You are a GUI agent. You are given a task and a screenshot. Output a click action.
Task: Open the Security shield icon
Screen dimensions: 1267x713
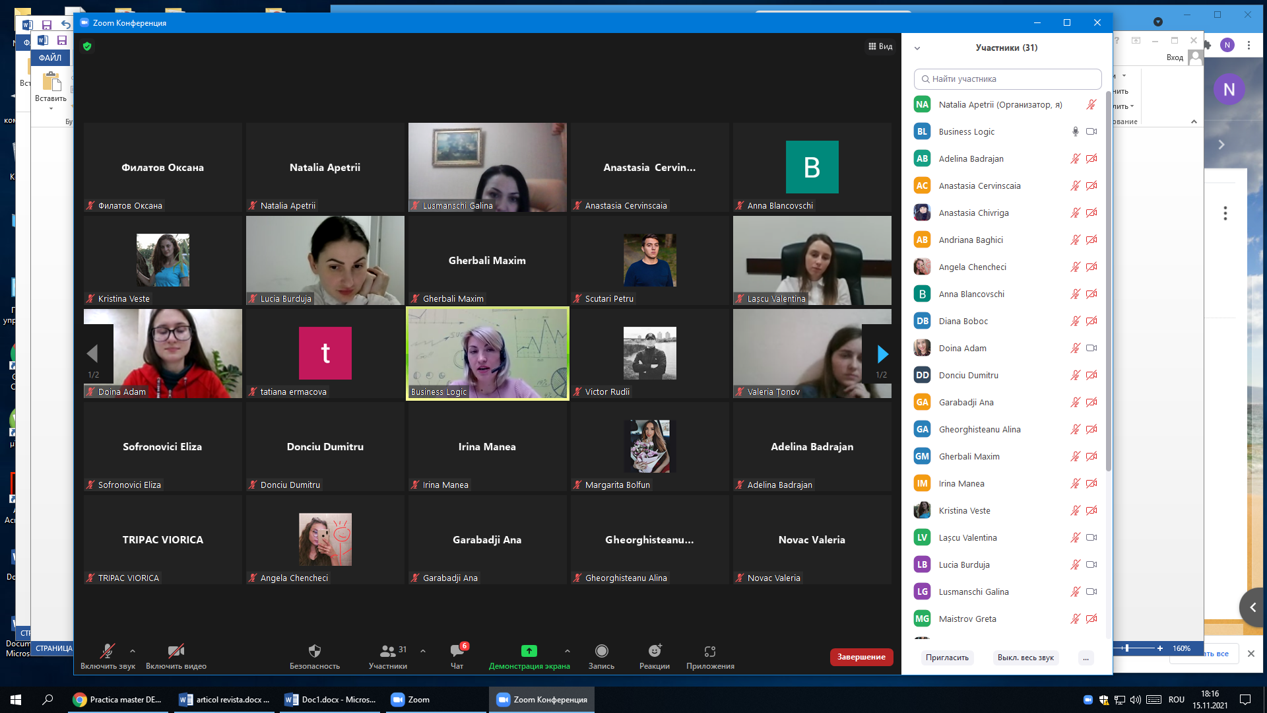pos(314,652)
